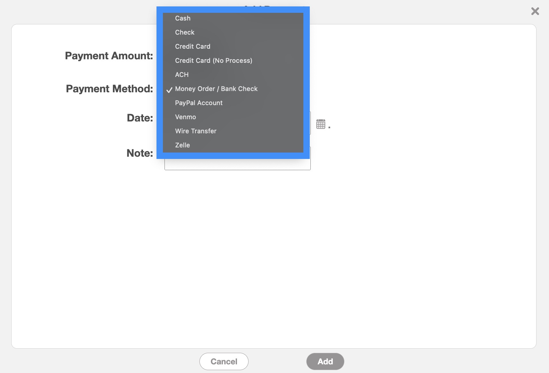The height and width of the screenshot is (373, 549).
Task: Focus the Note text field
Action: (x=237, y=165)
